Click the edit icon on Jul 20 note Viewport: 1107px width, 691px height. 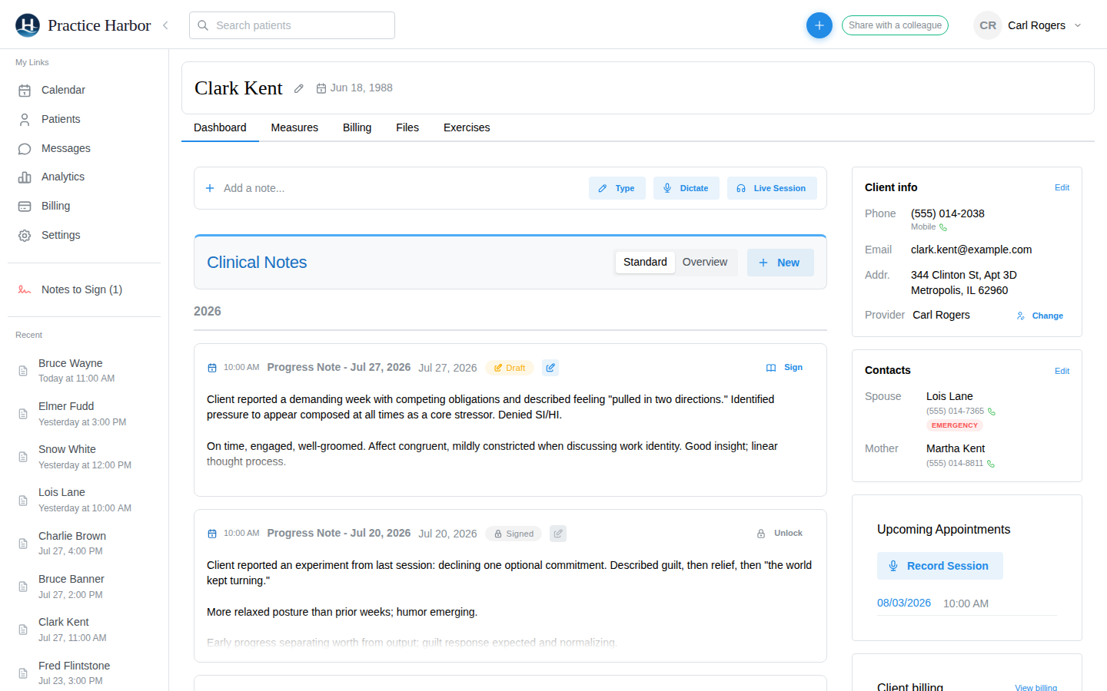pyautogui.click(x=558, y=534)
